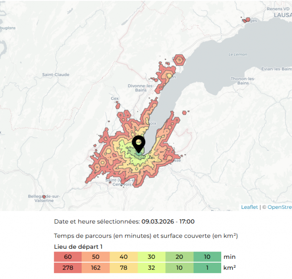Open the Leaflet attribution link

click(x=249, y=207)
